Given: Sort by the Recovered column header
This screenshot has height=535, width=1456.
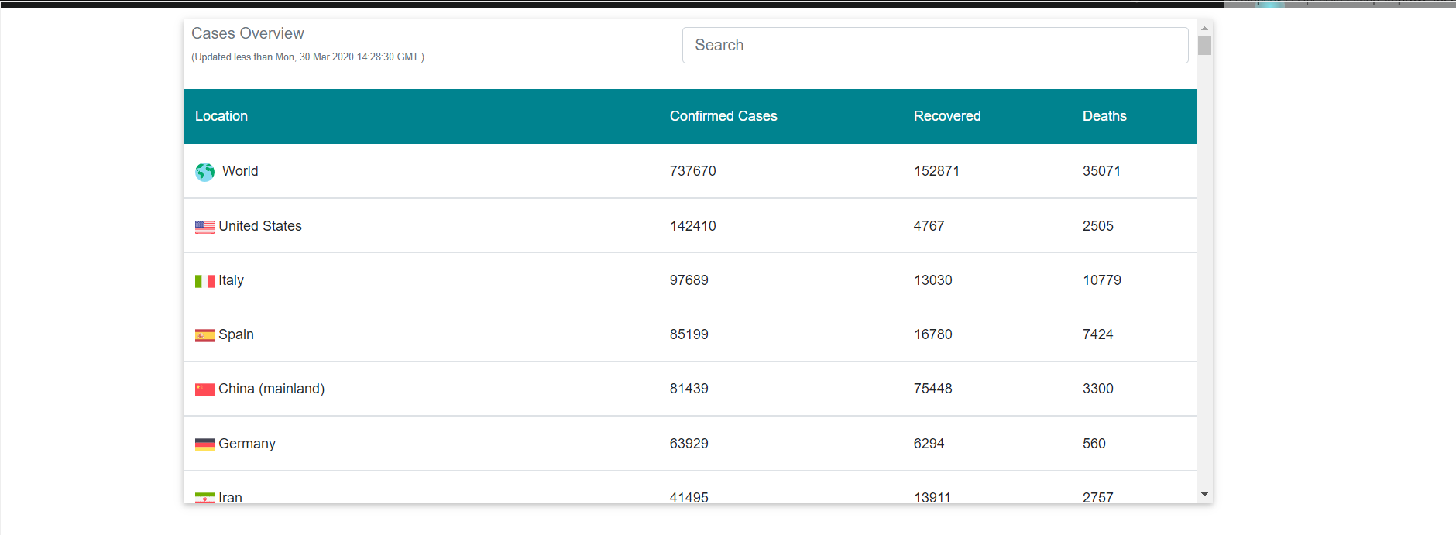Looking at the screenshot, I should [x=947, y=116].
